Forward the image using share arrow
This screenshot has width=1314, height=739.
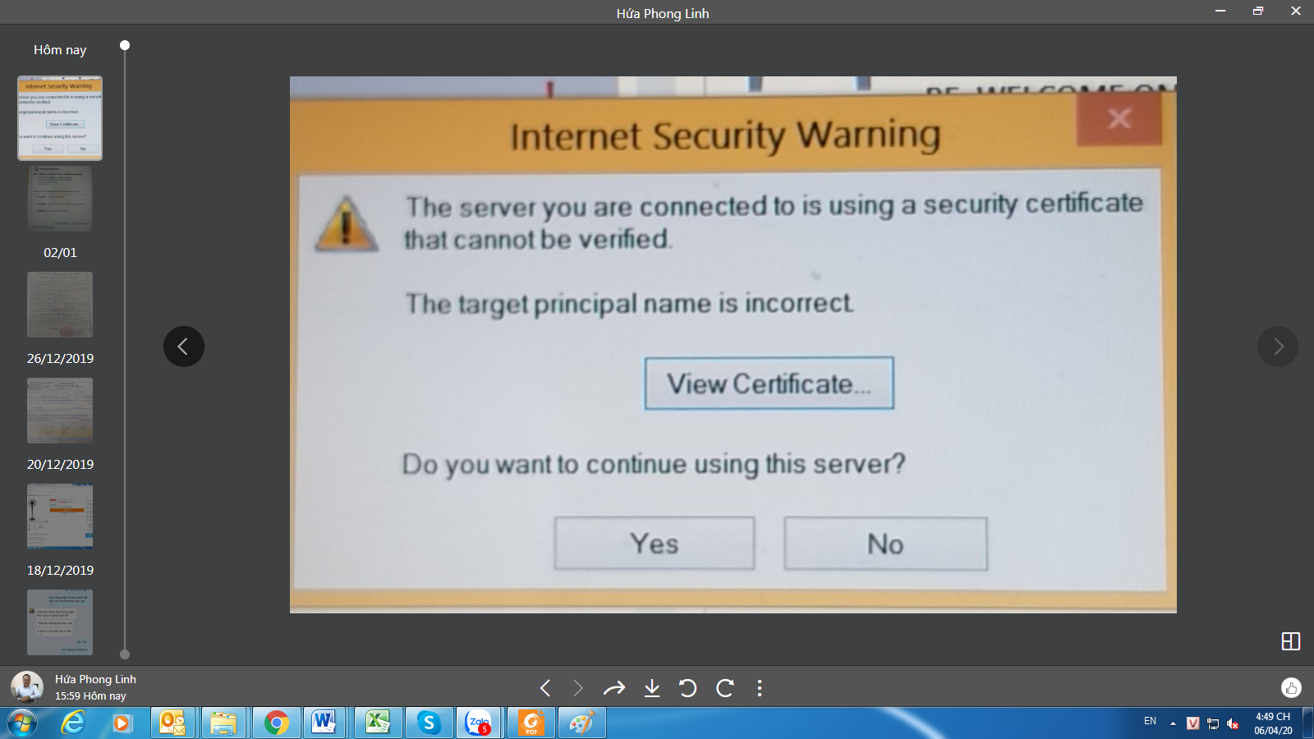[614, 688]
